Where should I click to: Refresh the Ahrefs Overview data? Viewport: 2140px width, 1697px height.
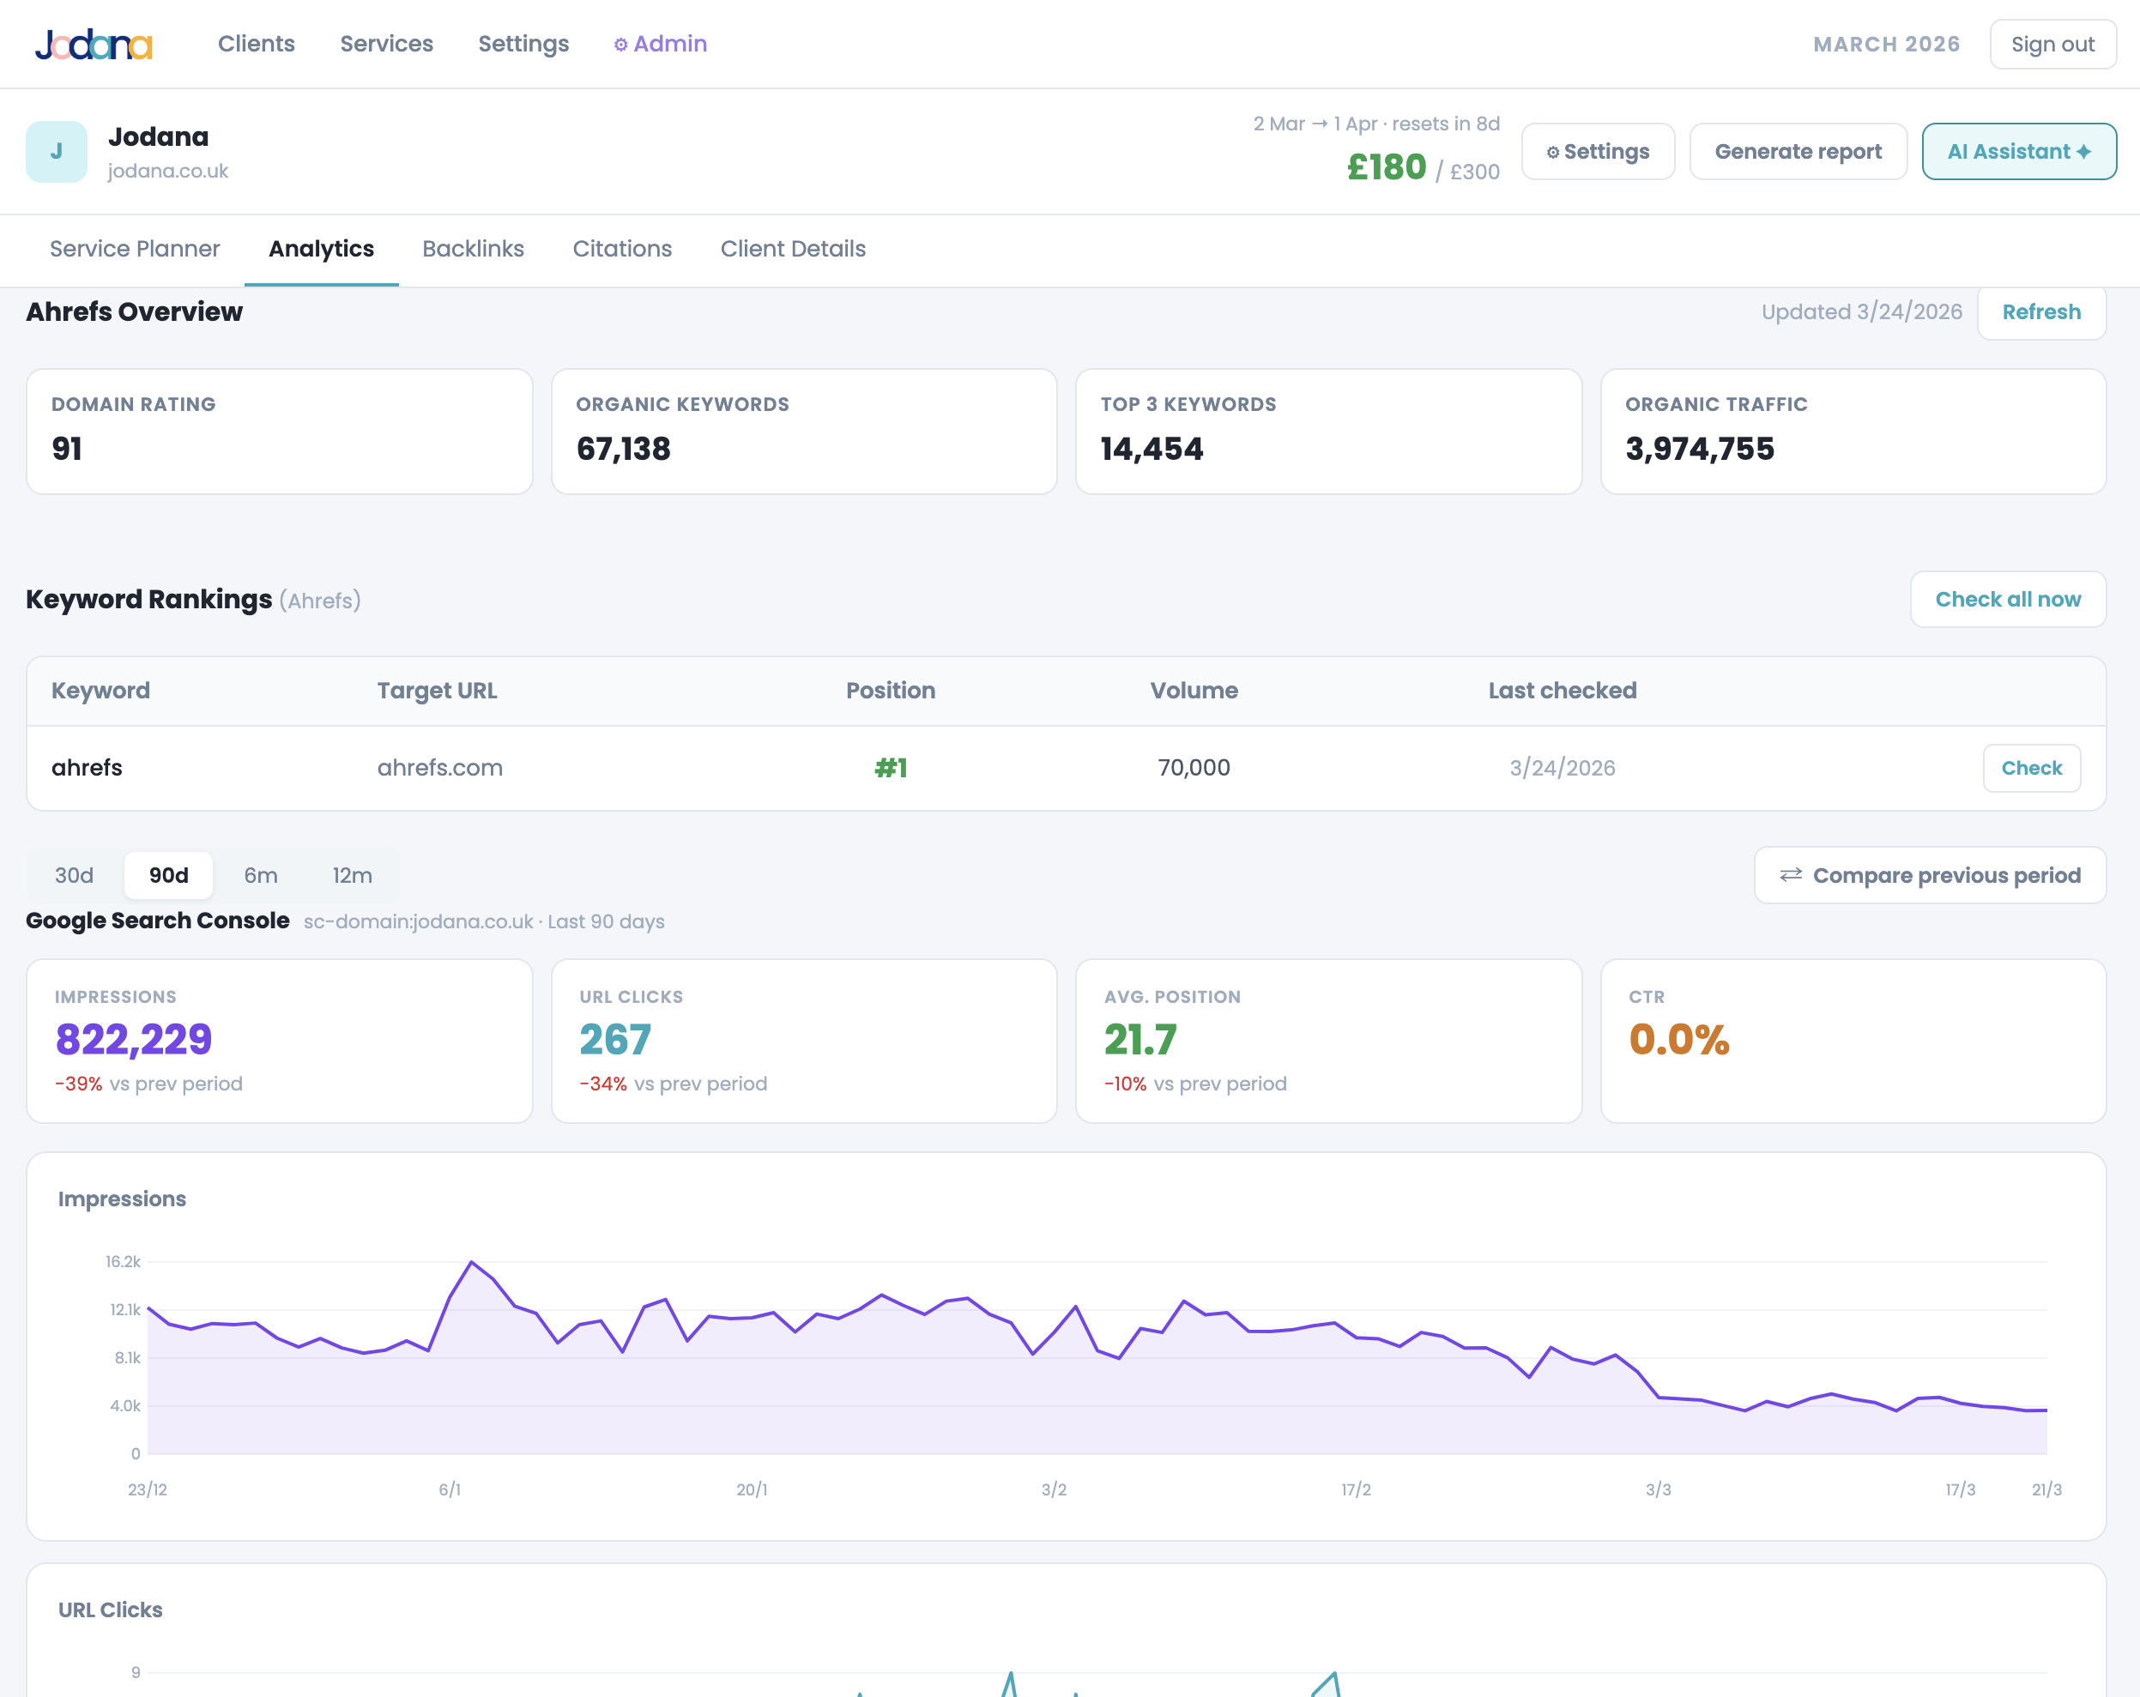pos(2040,311)
